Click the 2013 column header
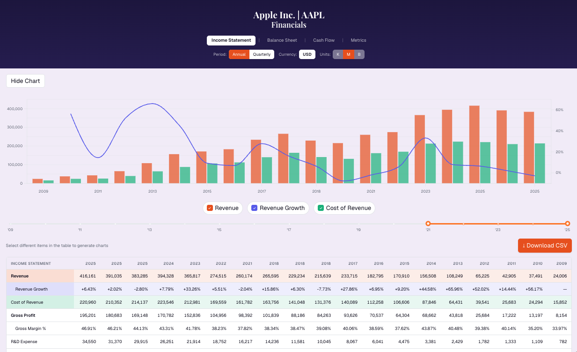The height and width of the screenshot is (352, 577). (x=458, y=263)
